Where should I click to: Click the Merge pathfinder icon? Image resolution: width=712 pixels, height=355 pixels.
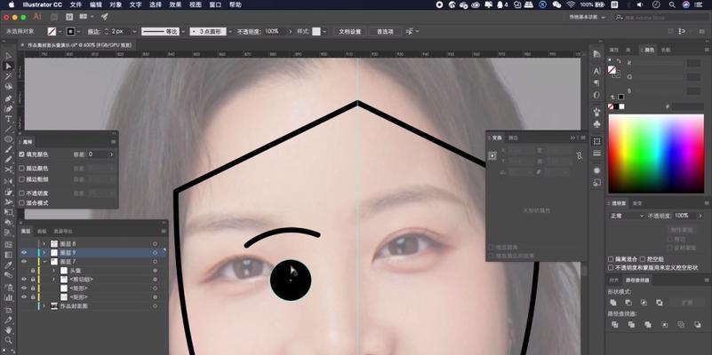pyautogui.click(x=648, y=325)
